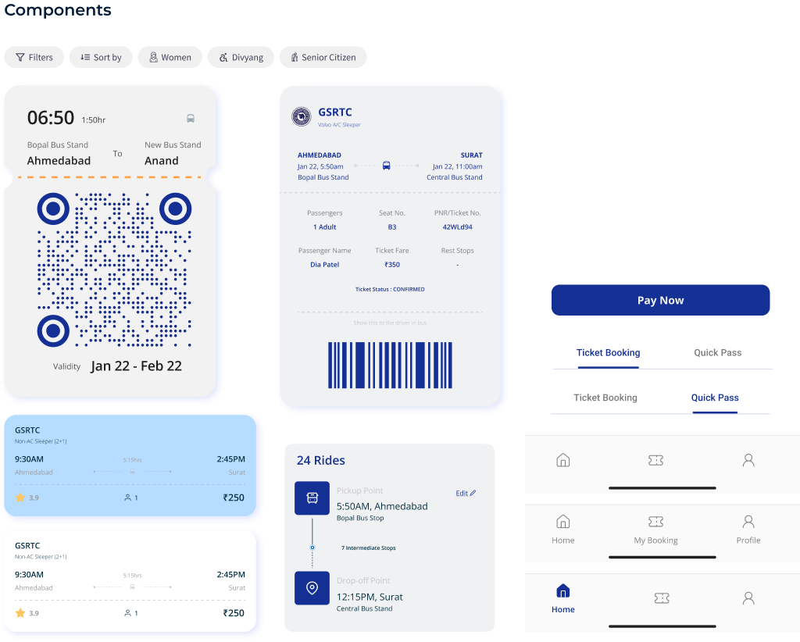Click ticket icon in bottom nav bar with blue Home
The width and height of the screenshot is (800, 642).
(x=662, y=598)
